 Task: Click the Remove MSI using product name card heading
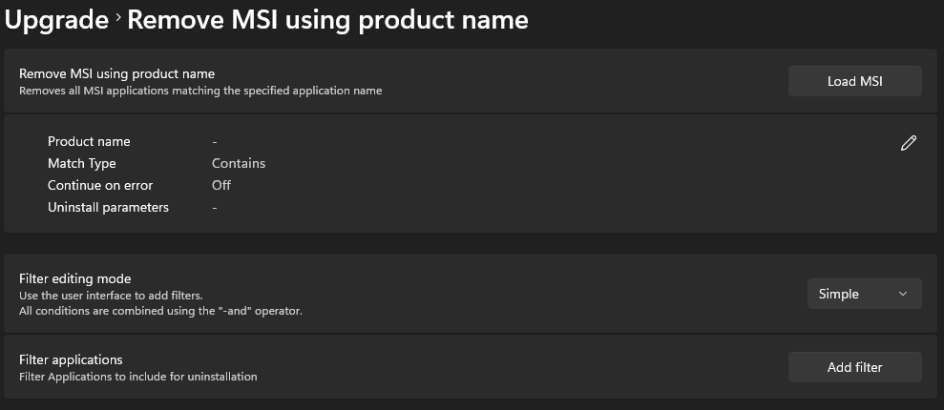pyautogui.click(x=116, y=73)
